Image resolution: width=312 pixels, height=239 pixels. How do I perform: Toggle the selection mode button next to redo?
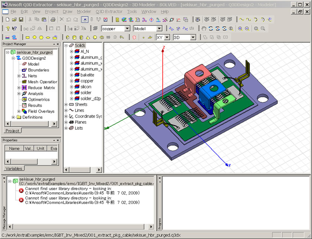click(85, 19)
